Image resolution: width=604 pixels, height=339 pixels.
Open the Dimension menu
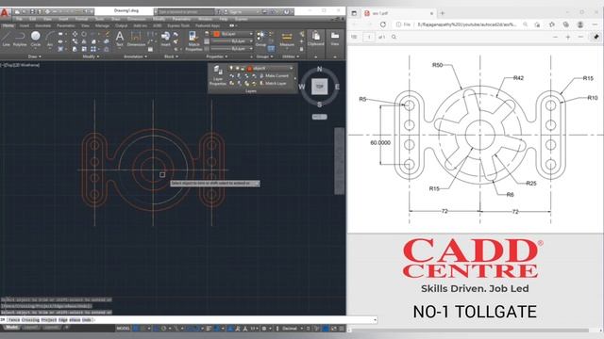(x=136, y=19)
